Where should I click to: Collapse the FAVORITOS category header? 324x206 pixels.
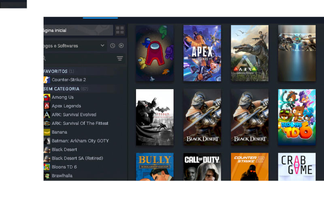click(56, 71)
